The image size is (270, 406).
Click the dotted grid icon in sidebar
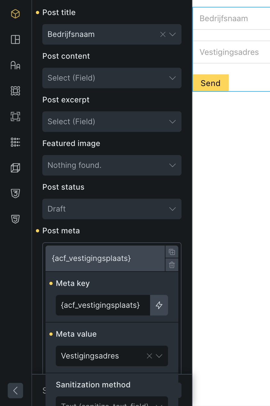click(15, 142)
